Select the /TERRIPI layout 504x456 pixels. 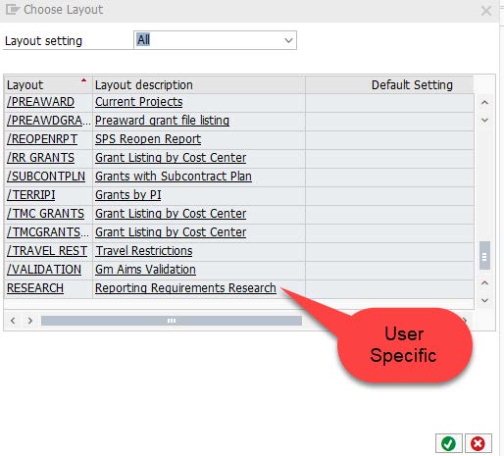(31, 195)
